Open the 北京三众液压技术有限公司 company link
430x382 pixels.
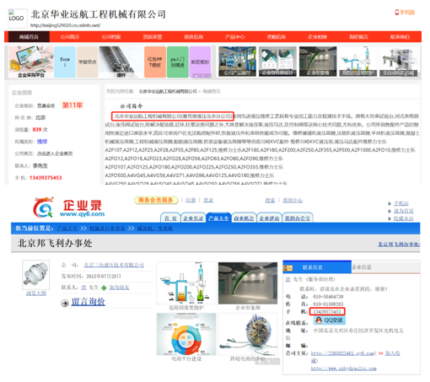click(x=114, y=265)
